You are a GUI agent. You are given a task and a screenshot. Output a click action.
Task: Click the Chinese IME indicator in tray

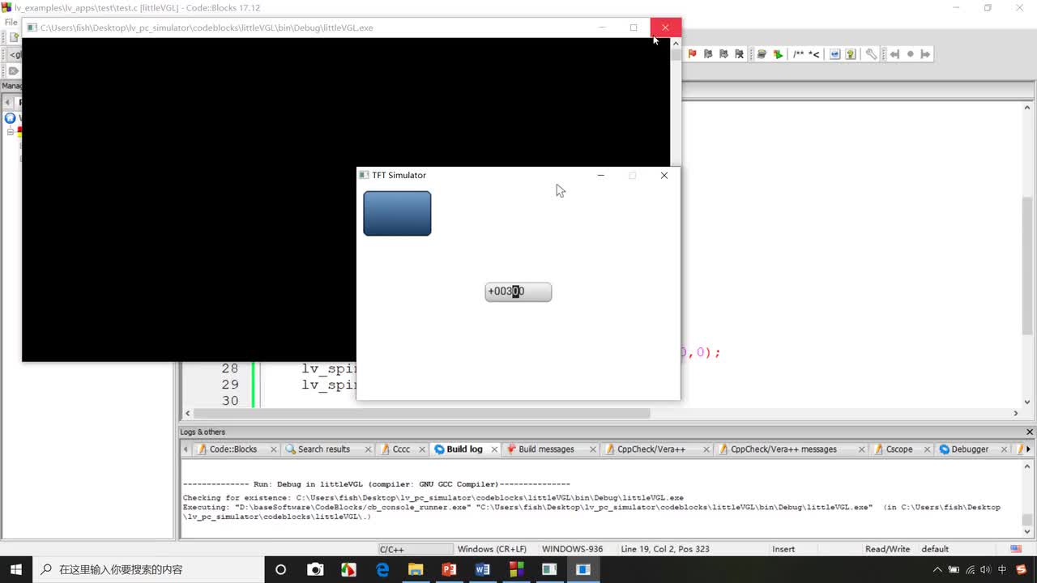click(1002, 570)
